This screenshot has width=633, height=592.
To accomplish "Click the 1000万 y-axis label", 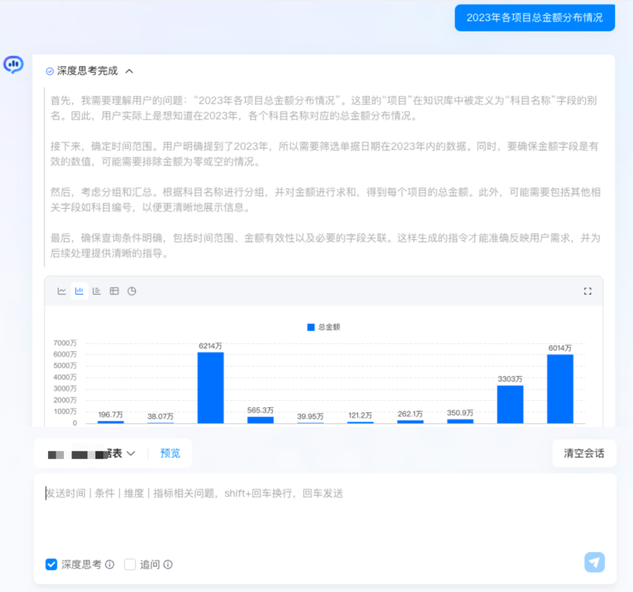I will pyautogui.click(x=65, y=411).
